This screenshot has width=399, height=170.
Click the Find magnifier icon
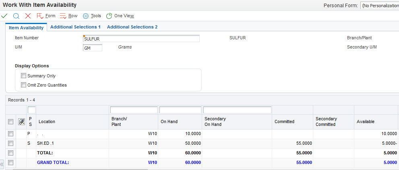(17, 16)
